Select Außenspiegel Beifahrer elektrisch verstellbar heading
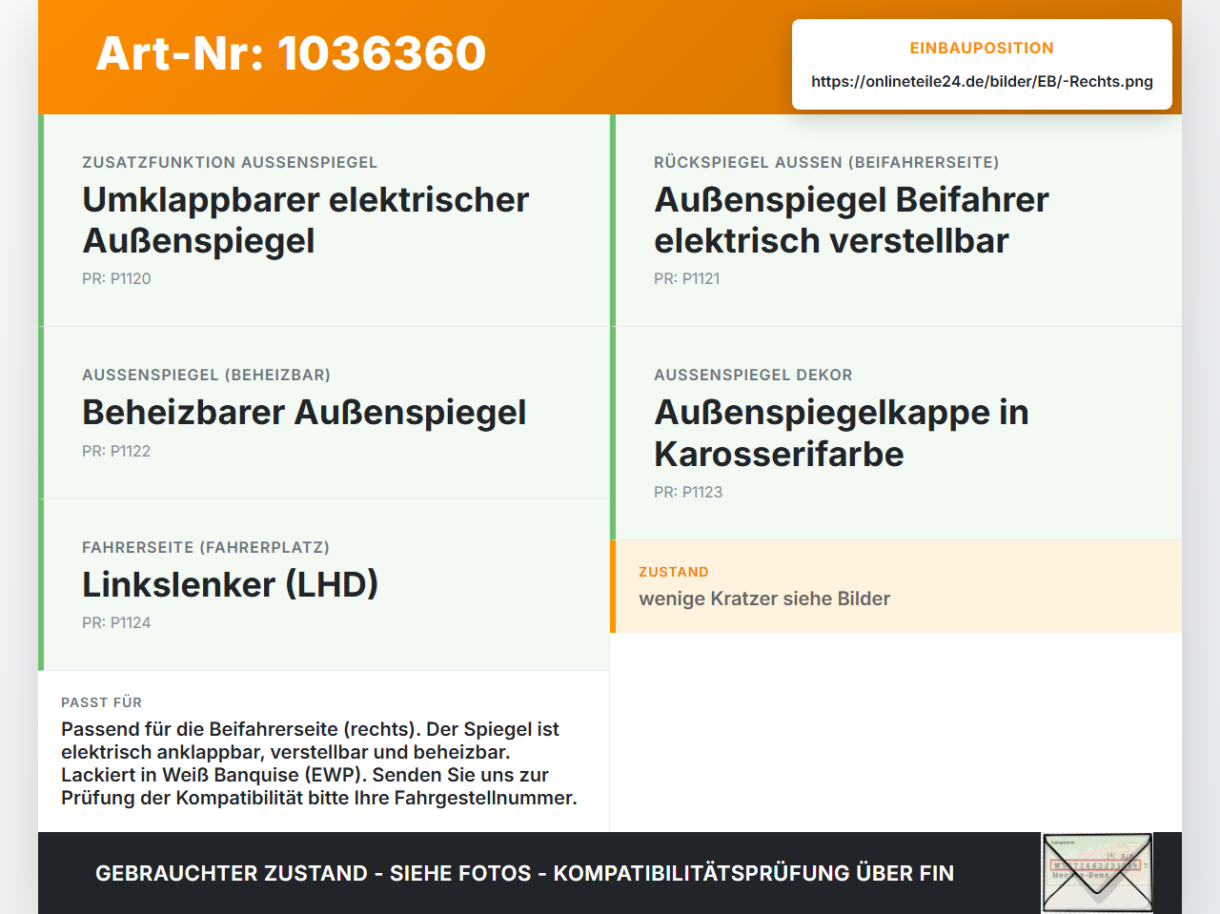This screenshot has width=1220, height=914. click(851, 220)
